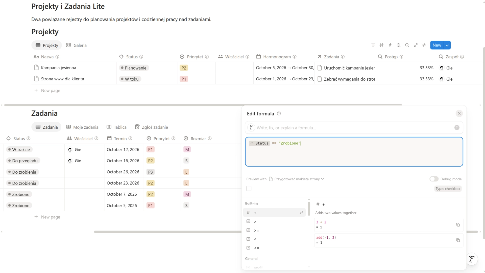485x273 pixels.
Task: Select the '<=' built-in operator
Action: (274, 248)
